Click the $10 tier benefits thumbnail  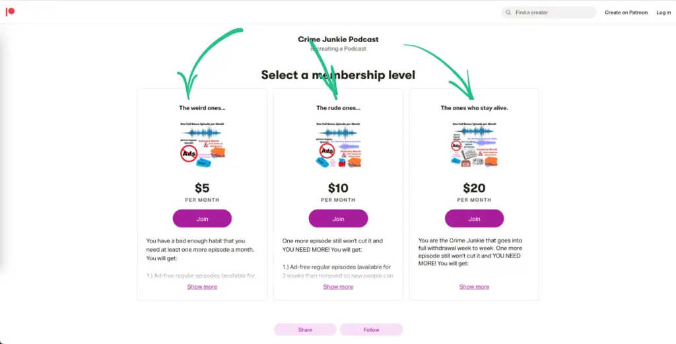pyautogui.click(x=338, y=145)
